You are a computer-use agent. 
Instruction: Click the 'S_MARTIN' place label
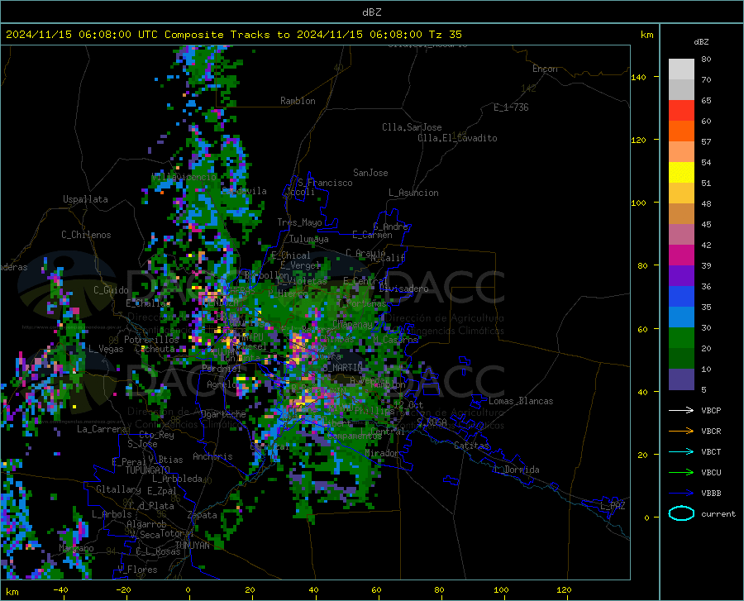pos(343,368)
